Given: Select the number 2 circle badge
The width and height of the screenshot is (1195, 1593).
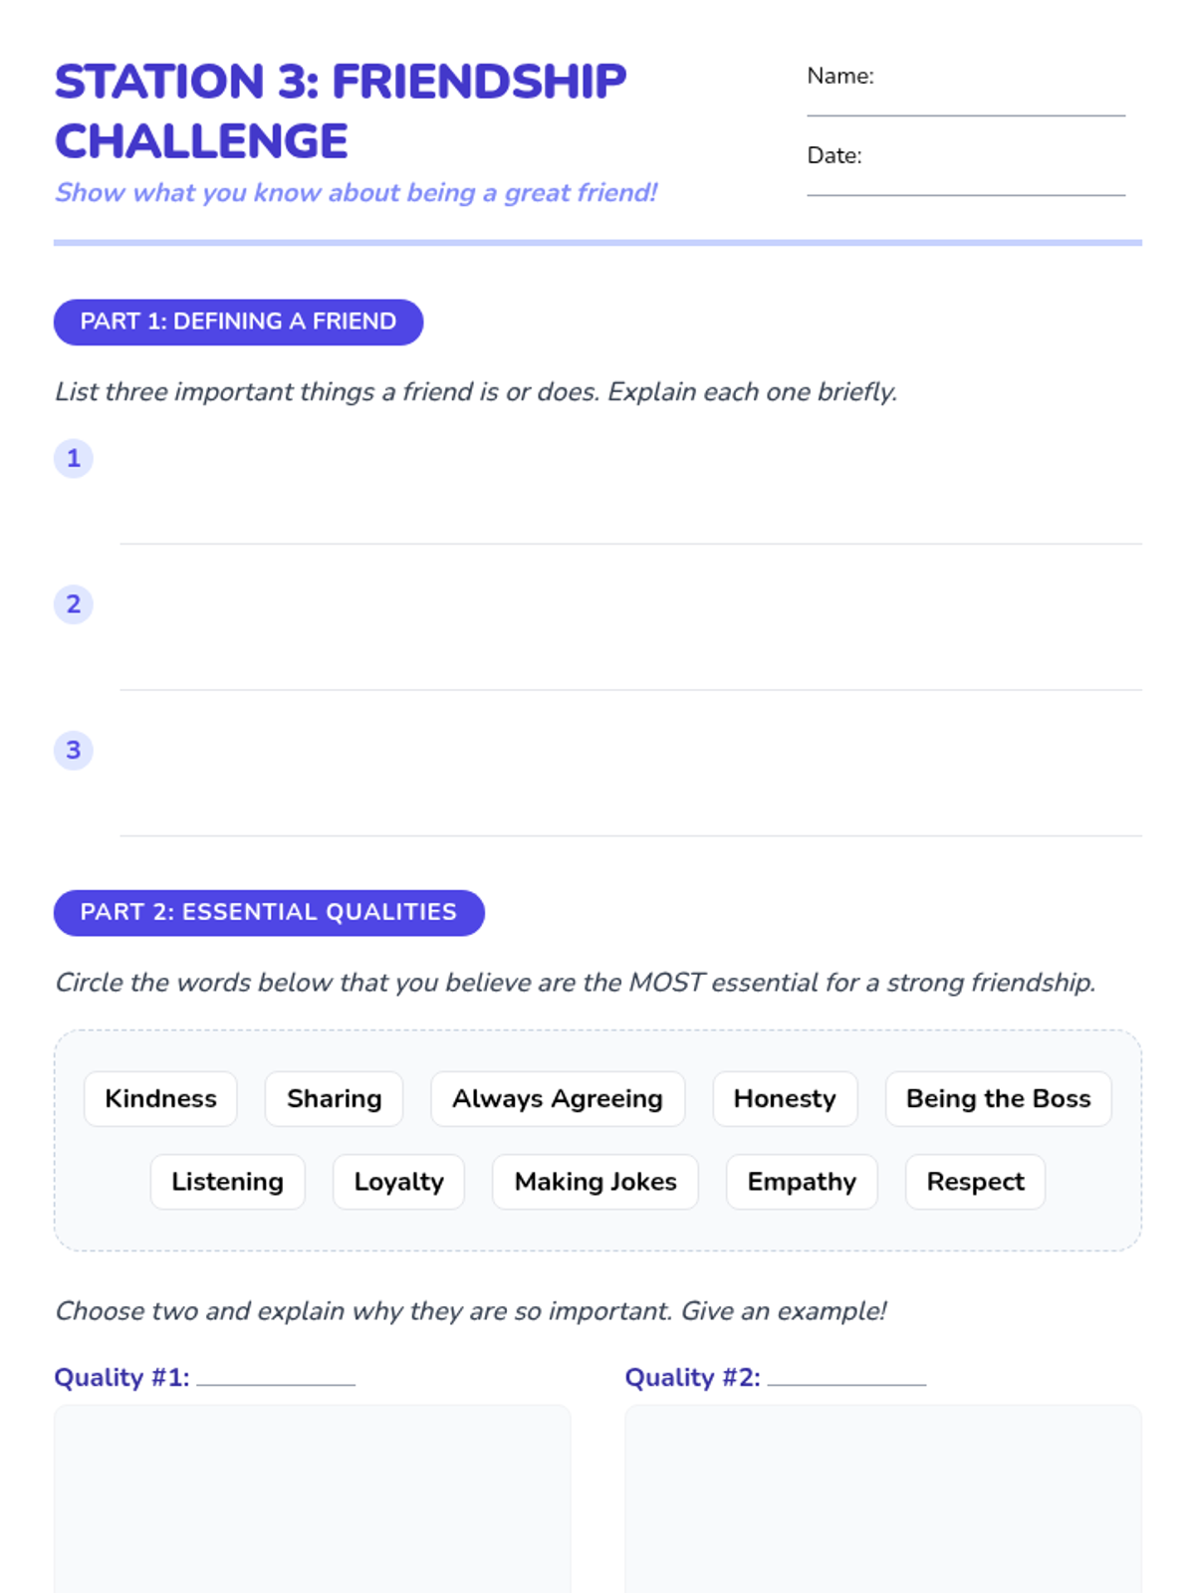Looking at the screenshot, I should (74, 604).
